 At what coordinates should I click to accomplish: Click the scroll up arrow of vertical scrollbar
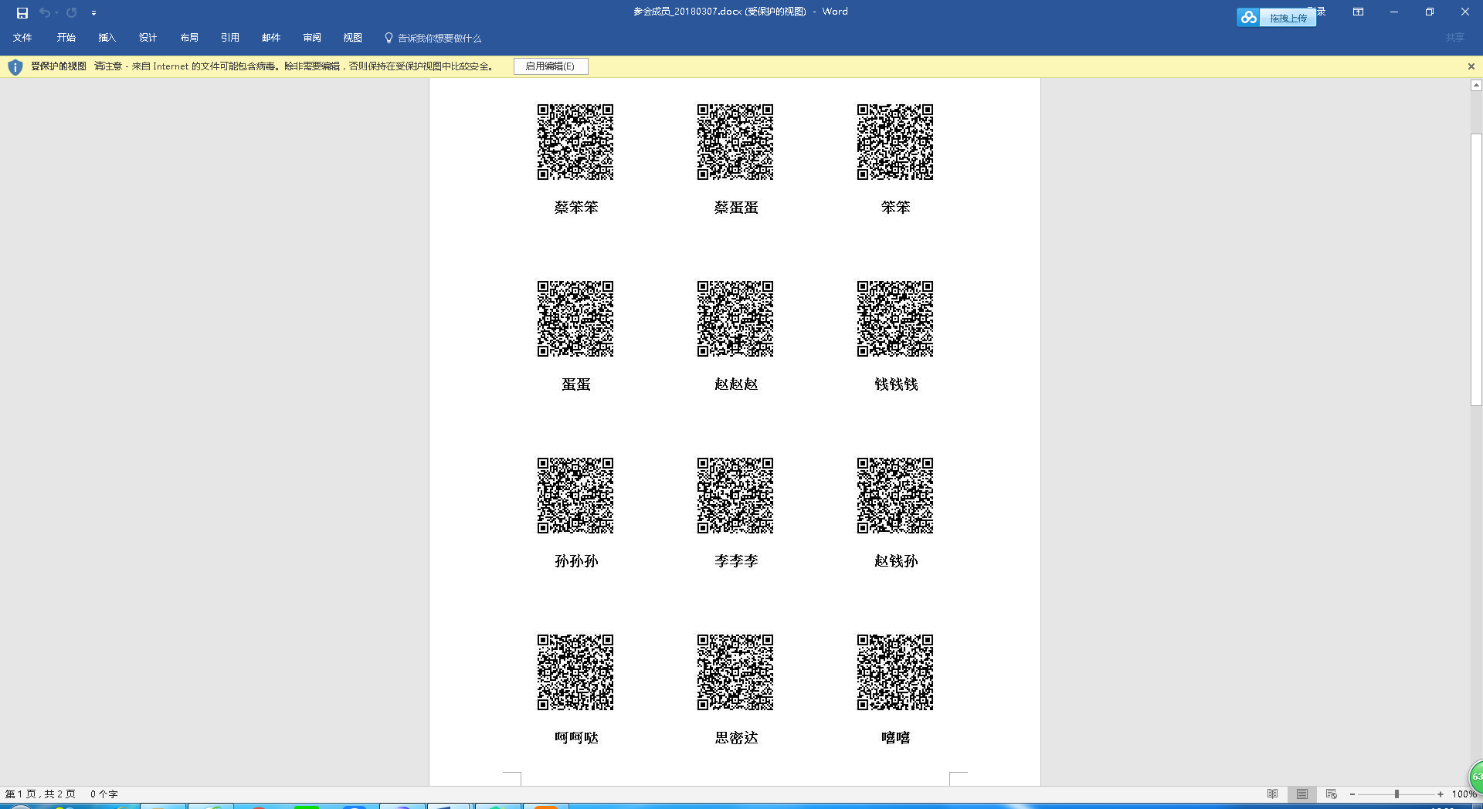tap(1476, 85)
